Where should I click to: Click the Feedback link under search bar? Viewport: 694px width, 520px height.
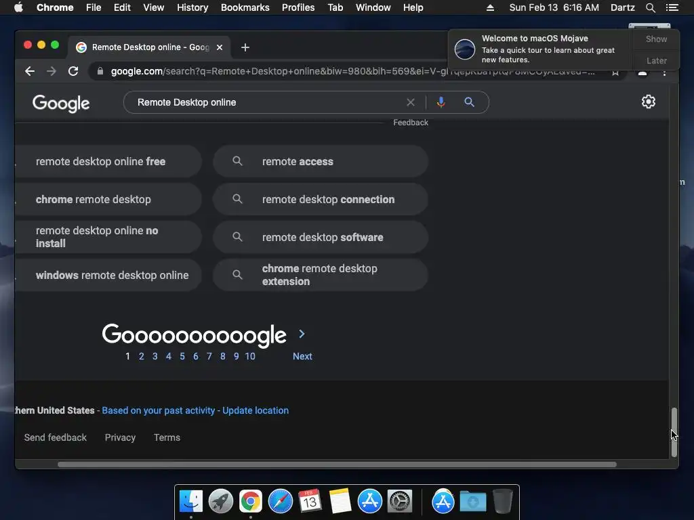410,123
